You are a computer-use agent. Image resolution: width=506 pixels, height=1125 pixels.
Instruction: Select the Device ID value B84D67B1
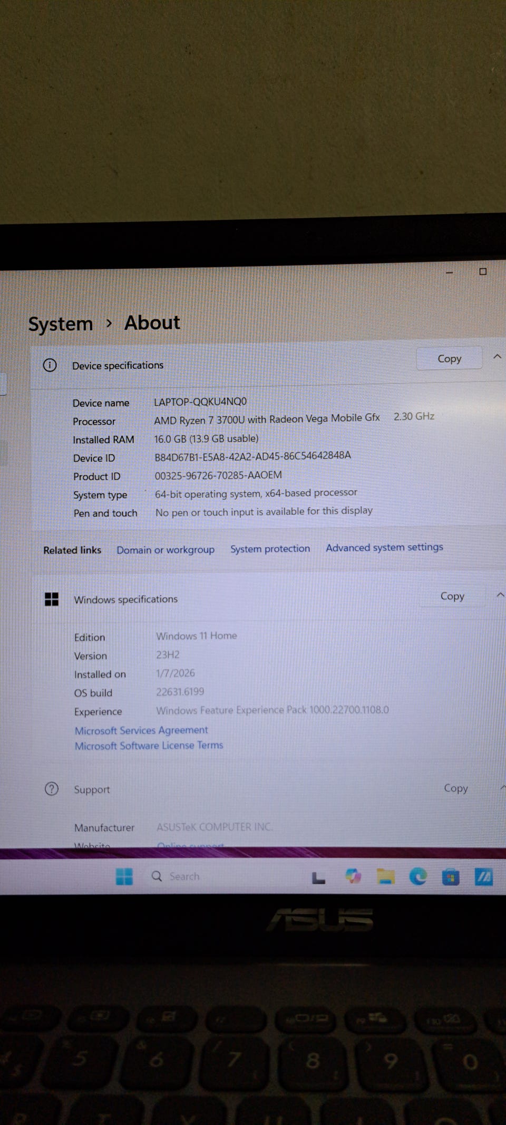click(252, 456)
